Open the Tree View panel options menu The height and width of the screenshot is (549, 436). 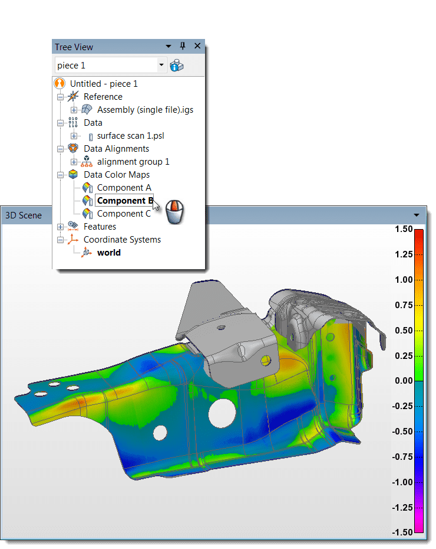pyautogui.click(x=169, y=47)
